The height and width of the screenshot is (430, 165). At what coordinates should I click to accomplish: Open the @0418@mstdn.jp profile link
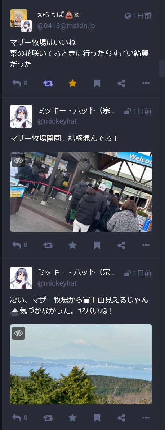[66, 26]
